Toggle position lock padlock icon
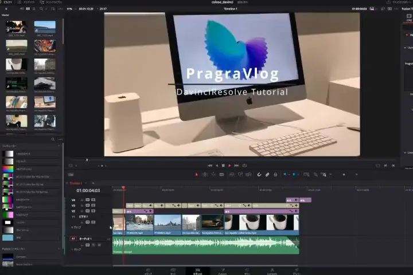Image resolution: width=413 pixels, height=275 pixels. 275,175
